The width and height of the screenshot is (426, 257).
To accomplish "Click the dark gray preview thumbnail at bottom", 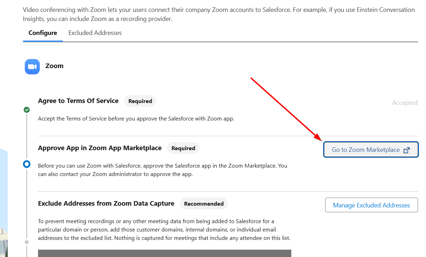I will [x=165, y=253].
